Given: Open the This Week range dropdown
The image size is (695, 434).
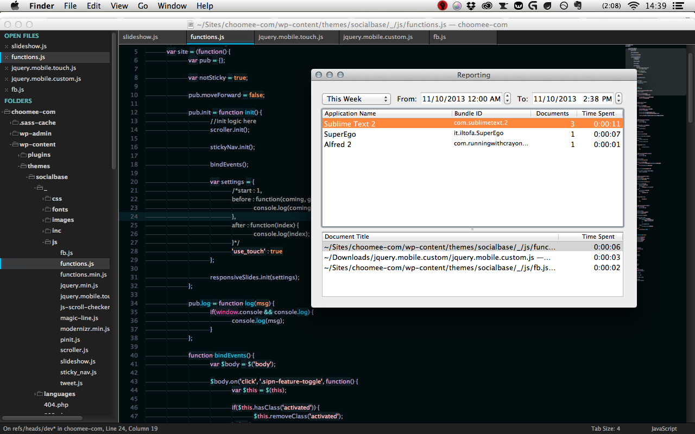Looking at the screenshot, I should tap(356, 99).
